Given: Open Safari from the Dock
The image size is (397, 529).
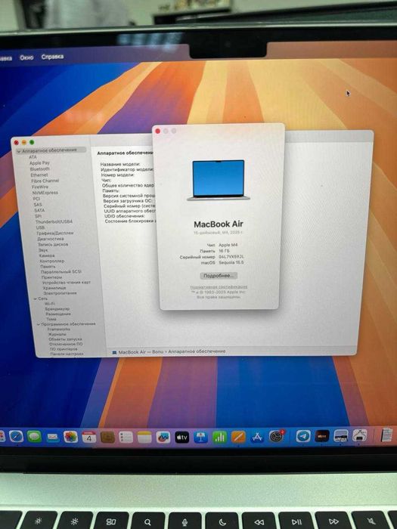Looking at the screenshot, I should [x=16, y=437].
